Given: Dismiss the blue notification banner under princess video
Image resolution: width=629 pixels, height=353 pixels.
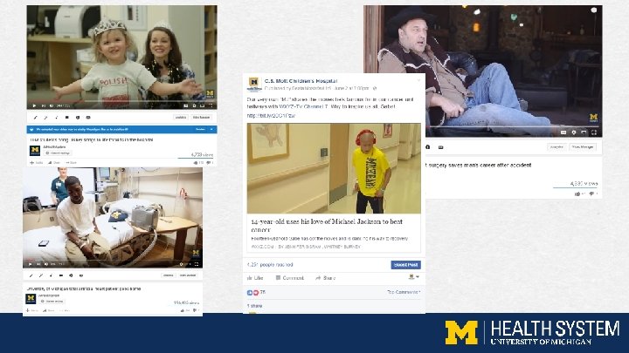Looking at the screenshot, I should (211, 129).
